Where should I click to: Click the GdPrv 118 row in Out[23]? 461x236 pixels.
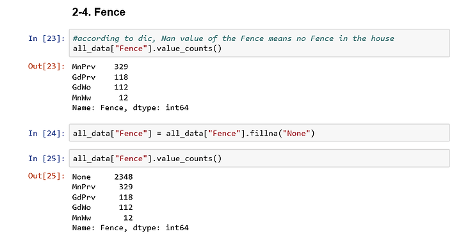point(100,77)
